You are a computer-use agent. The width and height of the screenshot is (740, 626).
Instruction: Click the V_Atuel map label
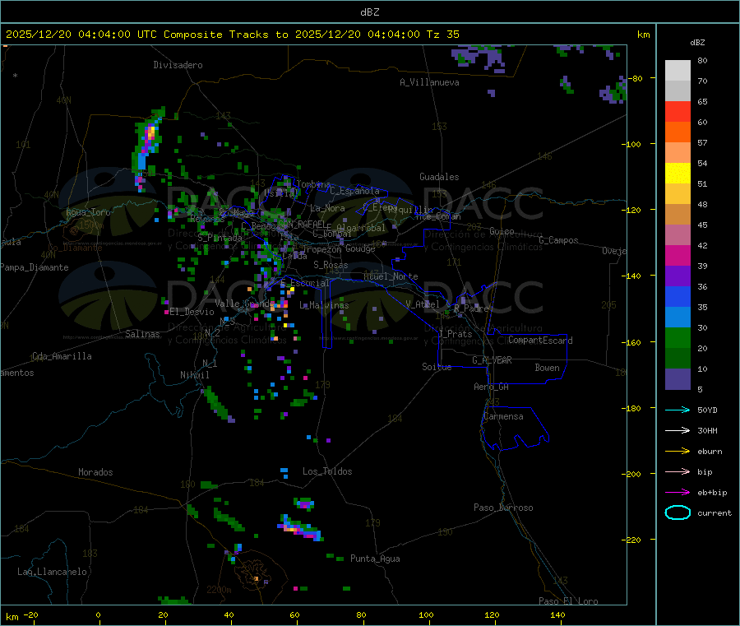(423, 304)
